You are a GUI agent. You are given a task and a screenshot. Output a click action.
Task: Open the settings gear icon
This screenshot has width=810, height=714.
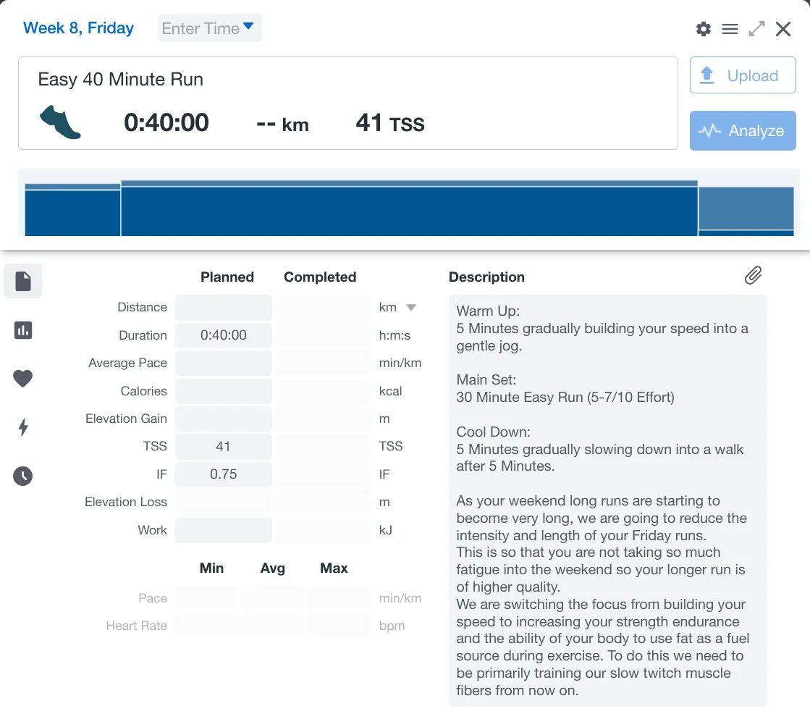[x=703, y=29]
